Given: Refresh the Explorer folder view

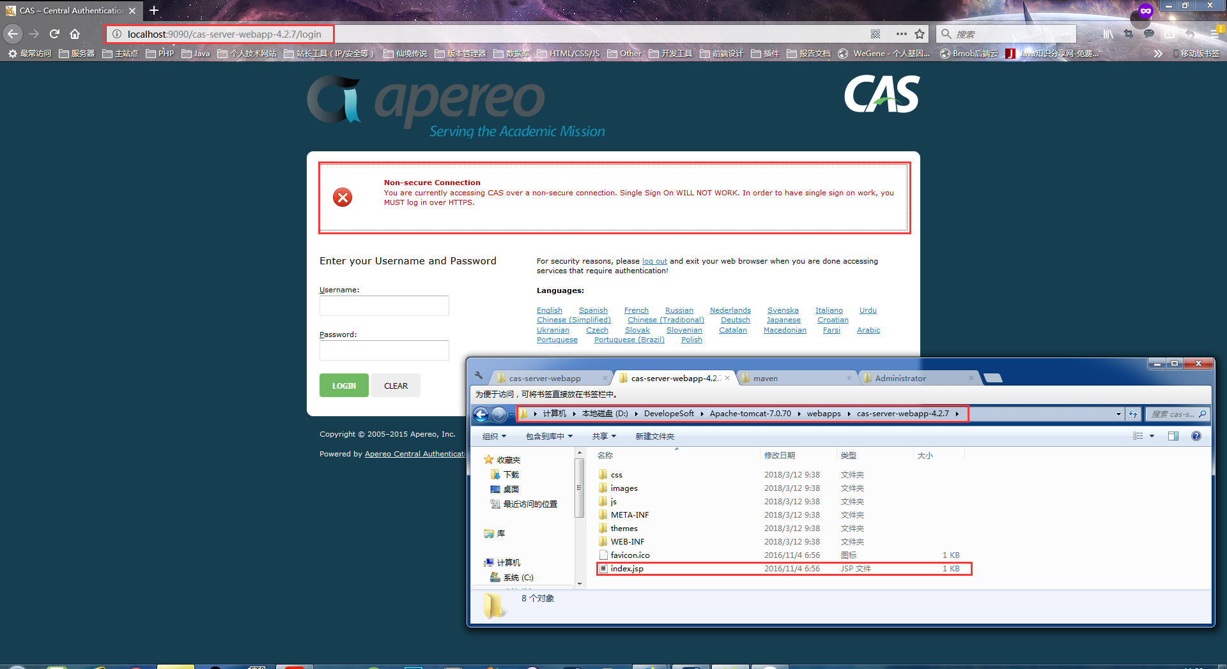Looking at the screenshot, I should coord(1133,414).
